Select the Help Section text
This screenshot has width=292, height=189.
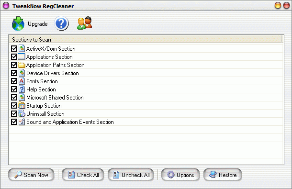[41, 89]
